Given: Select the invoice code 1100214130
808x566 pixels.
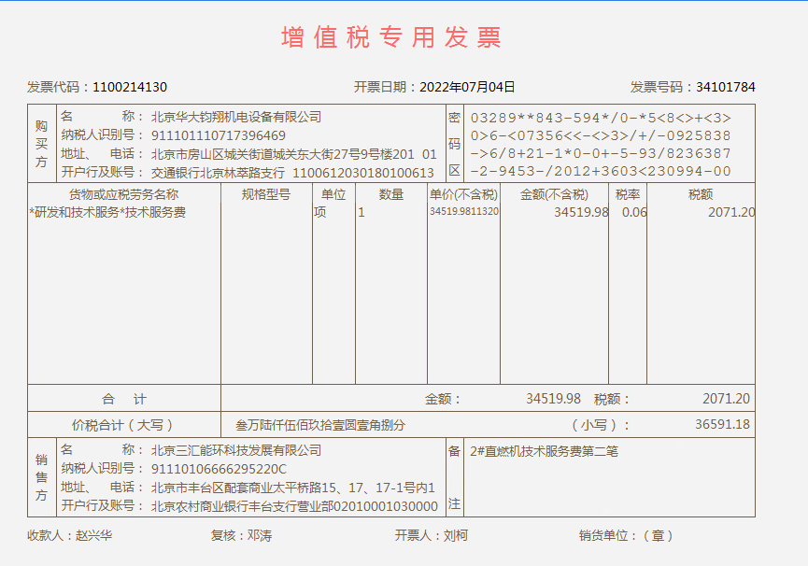Looking at the screenshot, I should (x=130, y=87).
